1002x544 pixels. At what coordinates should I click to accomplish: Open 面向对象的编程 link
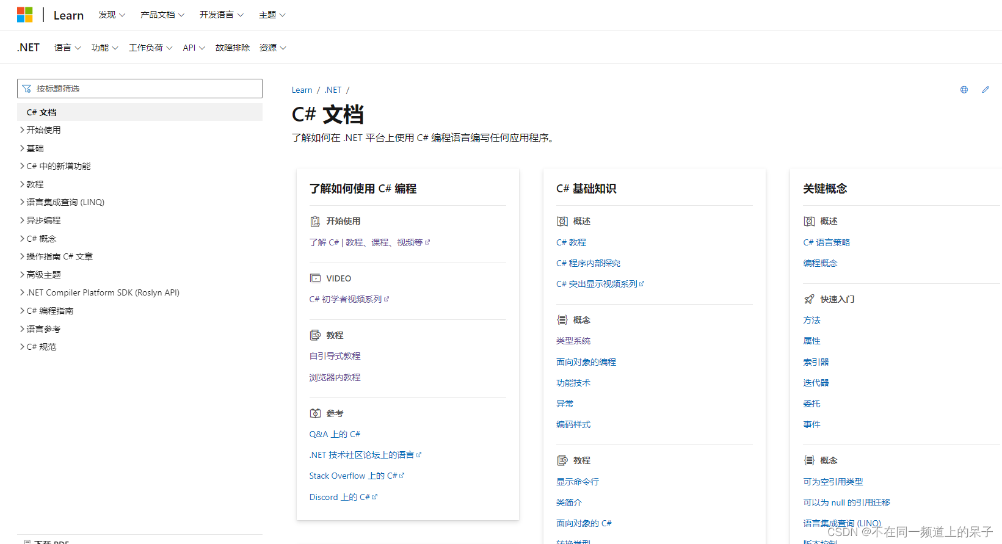[586, 362]
